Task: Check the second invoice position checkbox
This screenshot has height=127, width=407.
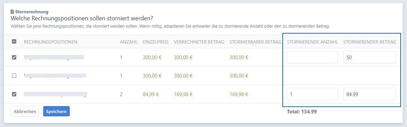Action: coord(14,76)
